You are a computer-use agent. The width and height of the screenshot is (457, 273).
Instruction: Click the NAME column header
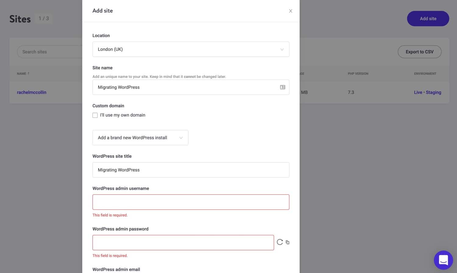coord(23,73)
